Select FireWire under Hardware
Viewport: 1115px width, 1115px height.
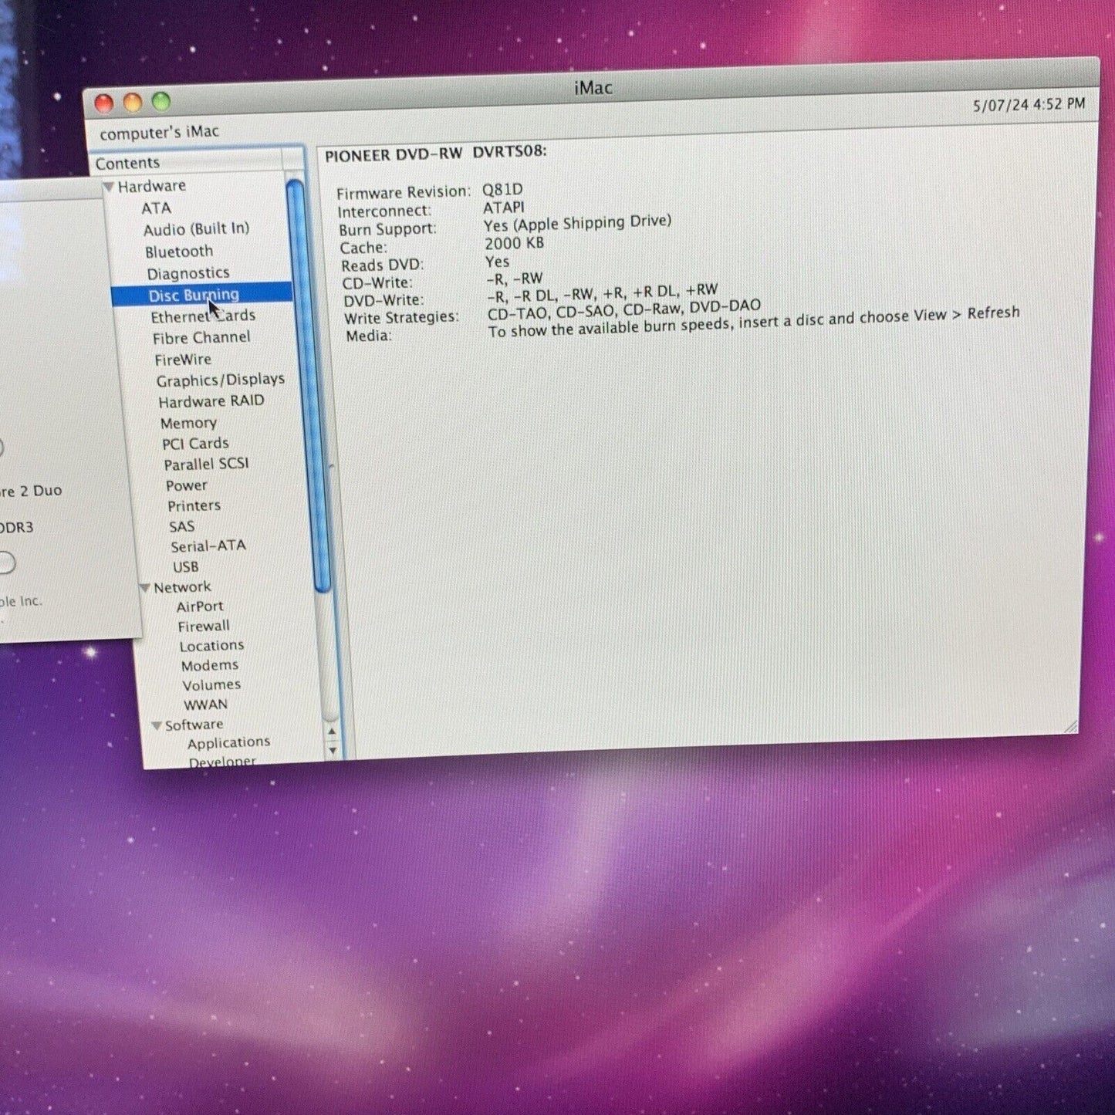click(x=184, y=359)
